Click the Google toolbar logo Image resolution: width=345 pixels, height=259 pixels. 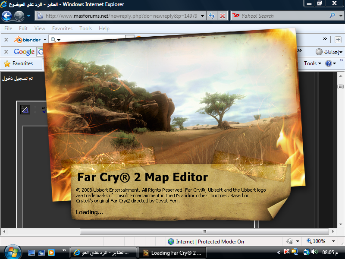click(x=24, y=52)
